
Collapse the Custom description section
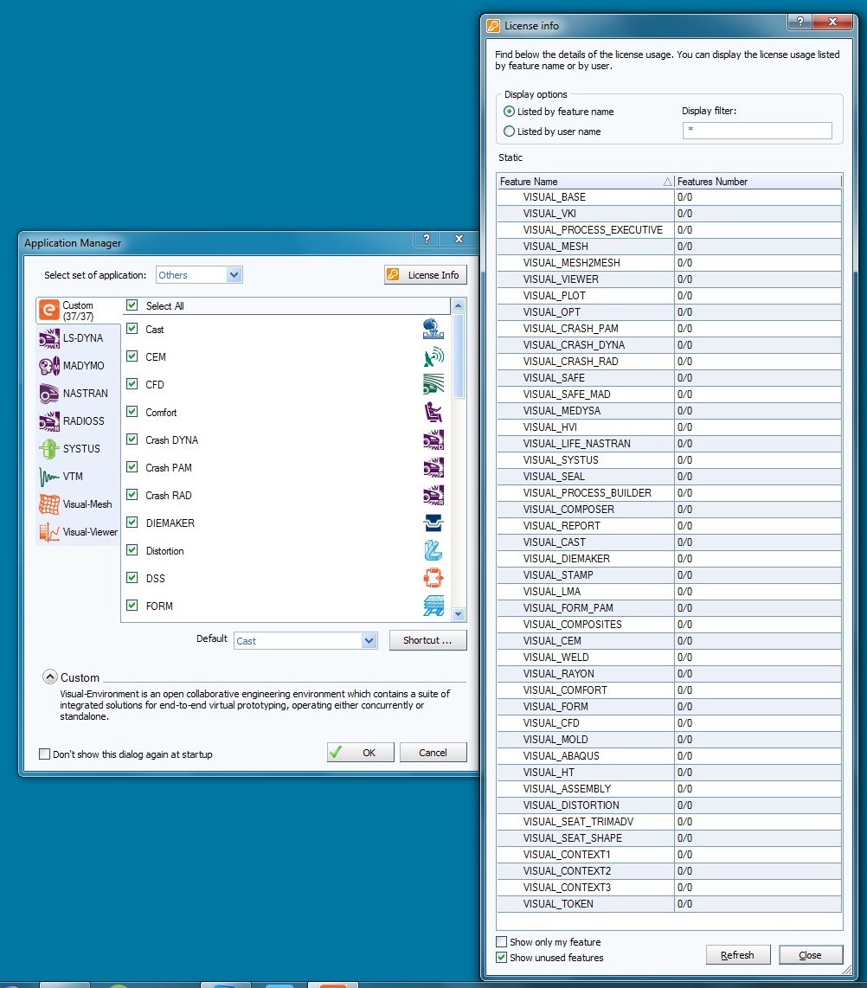(50, 677)
